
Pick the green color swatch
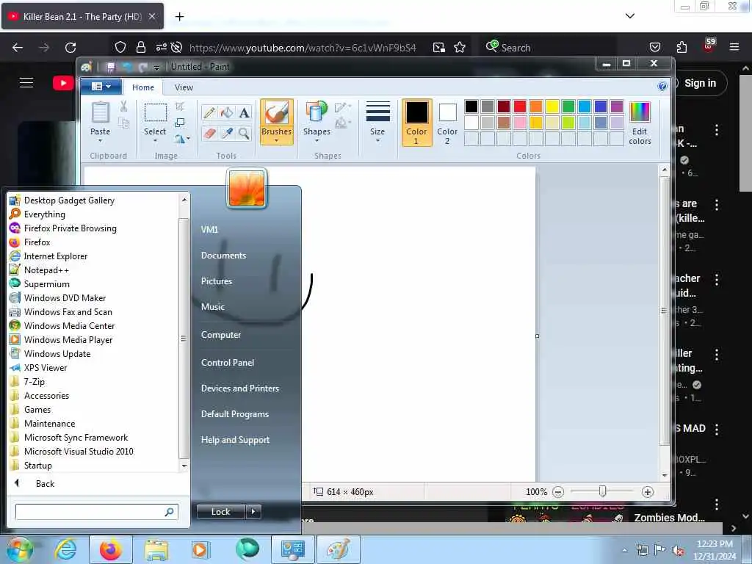tap(568, 106)
